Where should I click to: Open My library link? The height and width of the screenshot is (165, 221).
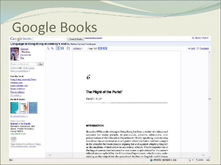tap(196, 38)
